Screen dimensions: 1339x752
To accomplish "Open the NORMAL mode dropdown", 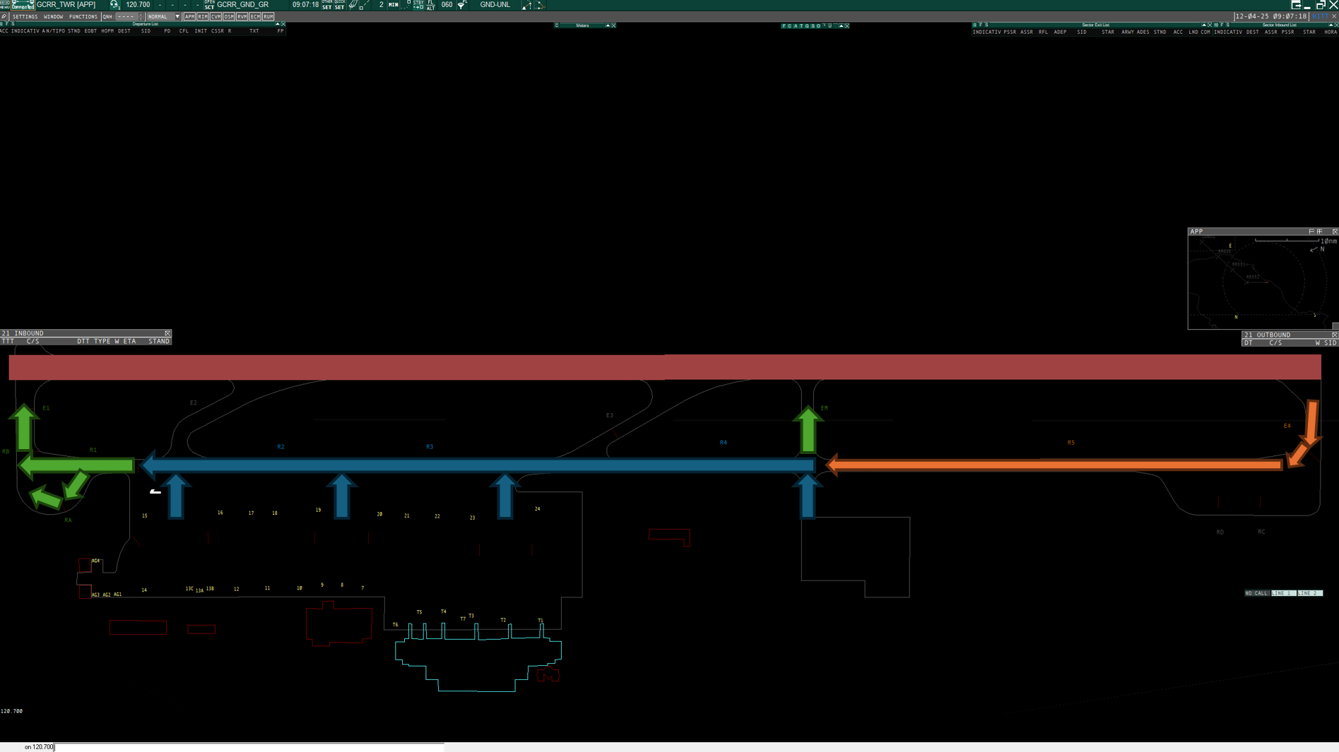I will (x=163, y=16).
